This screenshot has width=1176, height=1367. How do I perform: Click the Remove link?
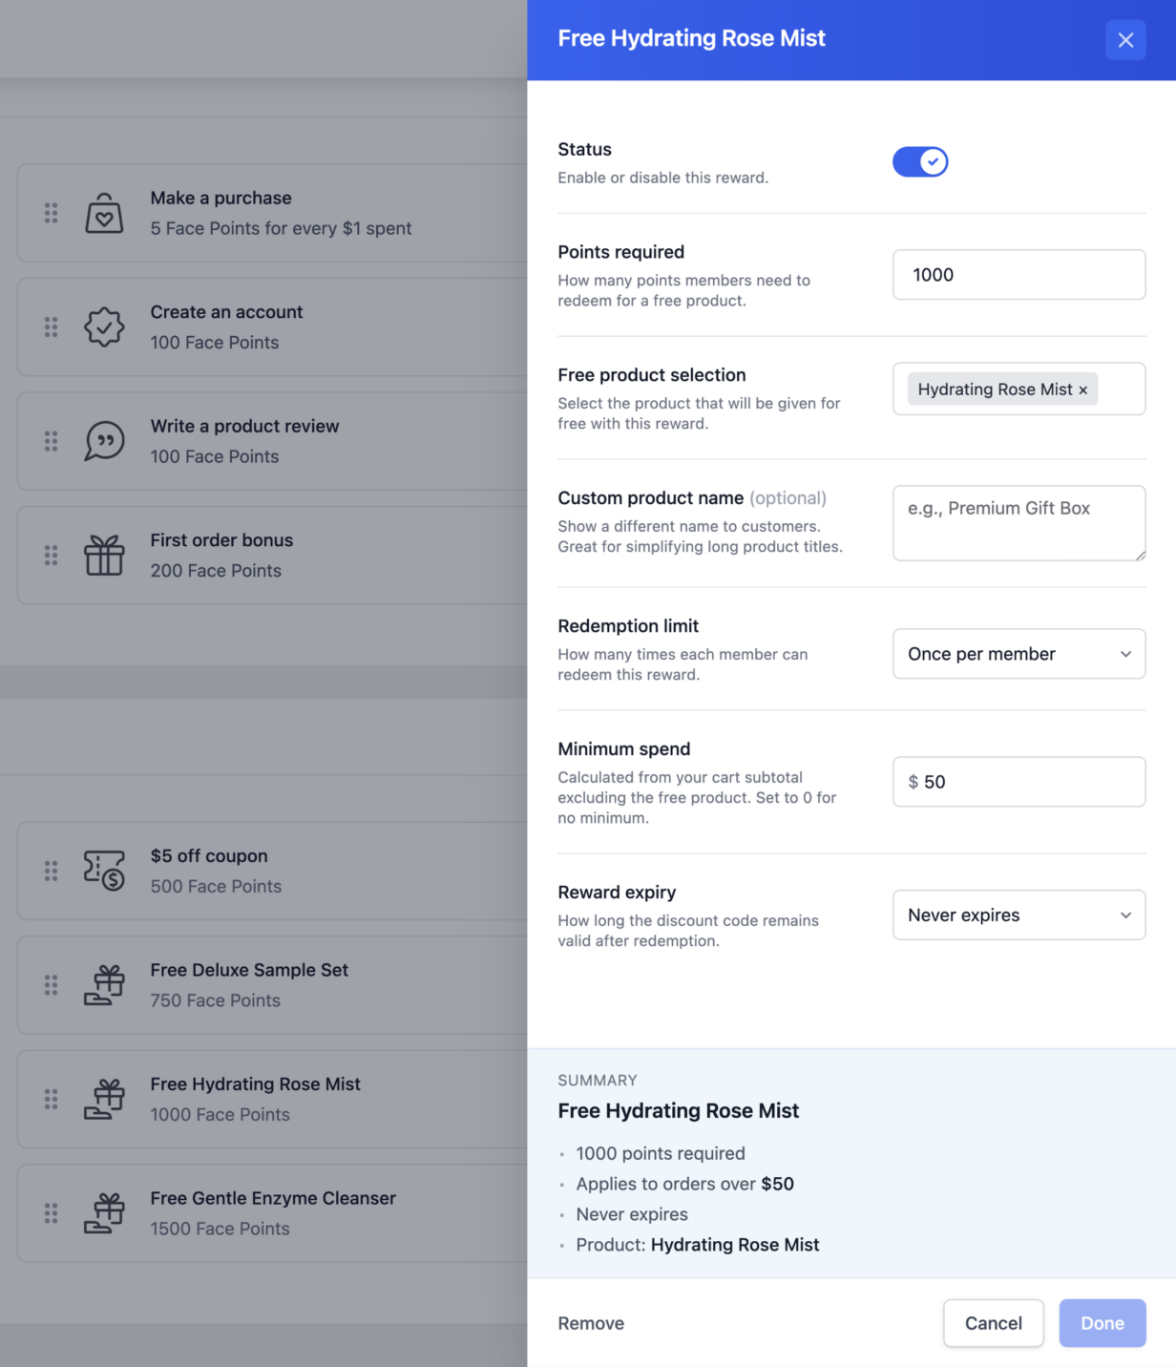[590, 1323]
